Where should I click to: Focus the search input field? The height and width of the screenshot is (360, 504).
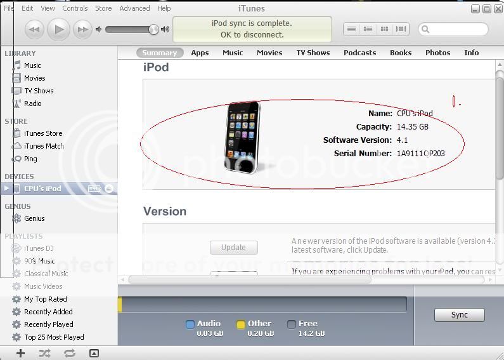(453, 29)
